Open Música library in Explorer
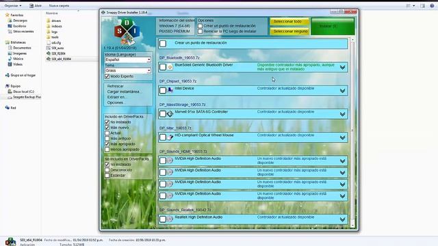The width and height of the screenshot is (438, 246). [16, 59]
